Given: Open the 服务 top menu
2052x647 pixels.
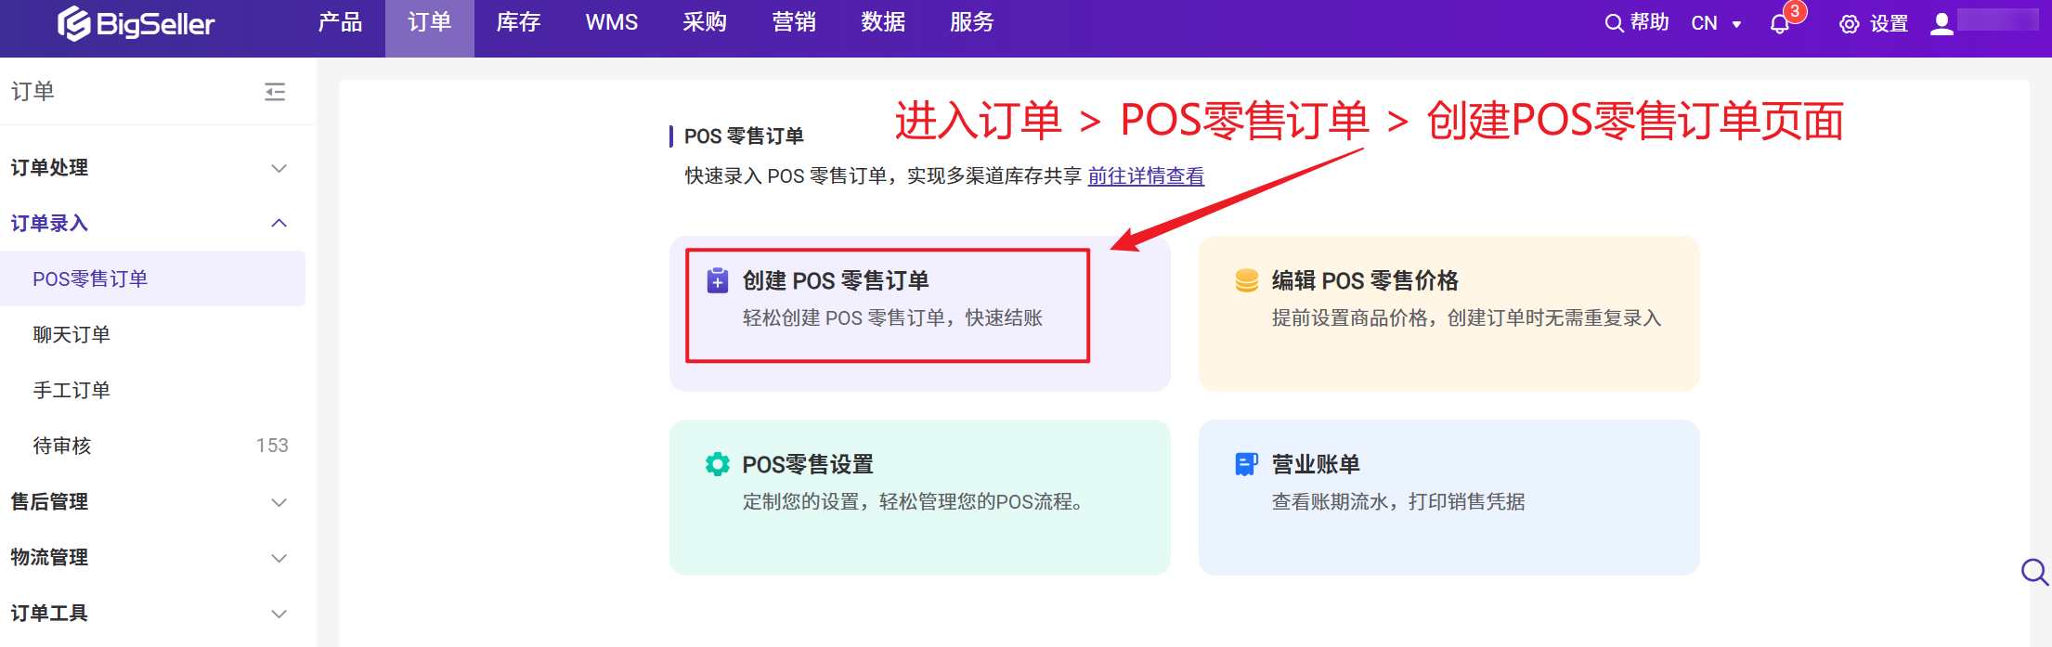Looking at the screenshot, I should click(972, 22).
